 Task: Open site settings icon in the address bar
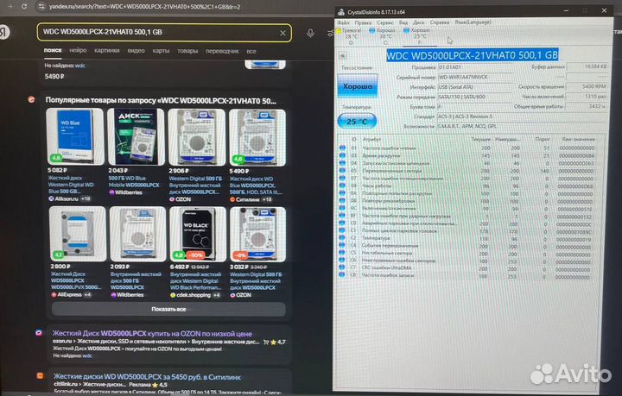[41, 6]
